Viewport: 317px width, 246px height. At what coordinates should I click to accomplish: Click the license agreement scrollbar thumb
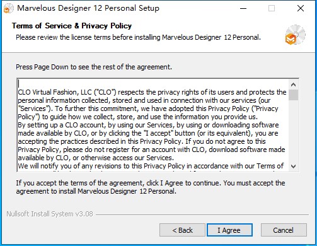pos(293,95)
